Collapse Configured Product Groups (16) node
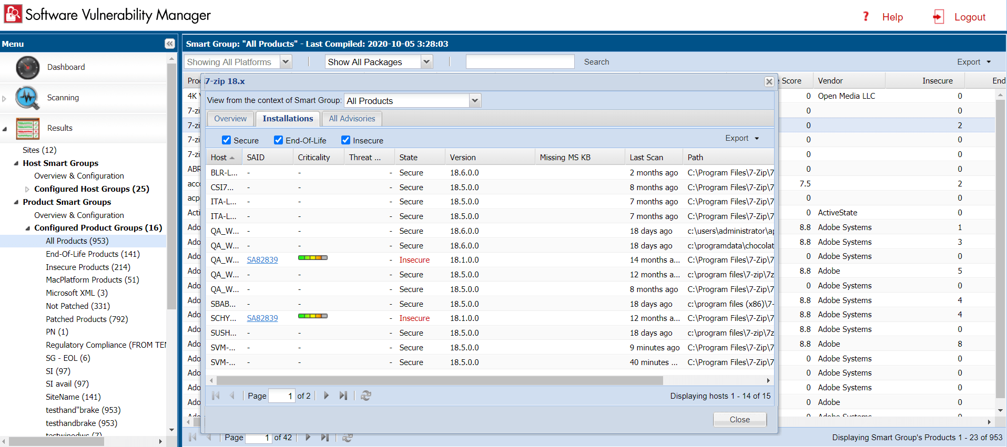This screenshot has height=447, width=1007. pyautogui.click(x=27, y=228)
